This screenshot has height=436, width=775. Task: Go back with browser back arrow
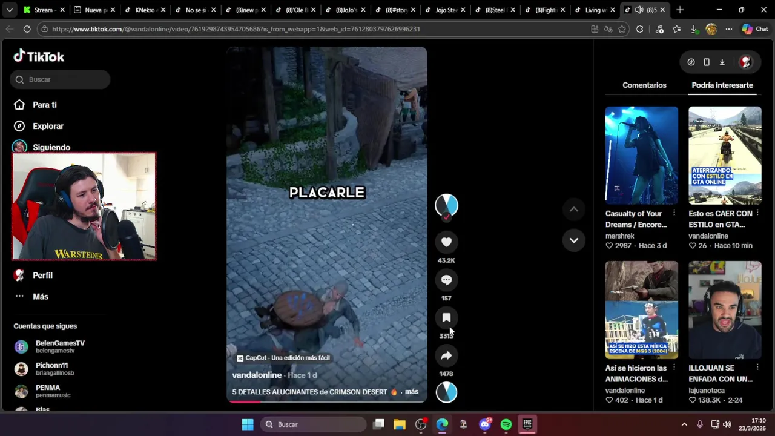click(10, 29)
